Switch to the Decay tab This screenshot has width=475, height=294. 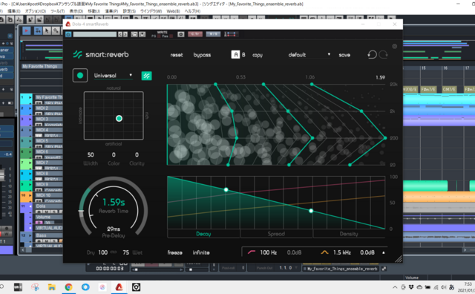pyautogui.click(x=203, y=234)
